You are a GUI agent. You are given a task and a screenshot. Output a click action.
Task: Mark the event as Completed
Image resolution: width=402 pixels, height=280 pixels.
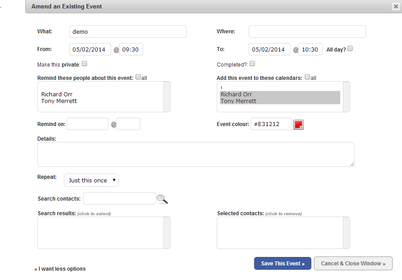252,63
